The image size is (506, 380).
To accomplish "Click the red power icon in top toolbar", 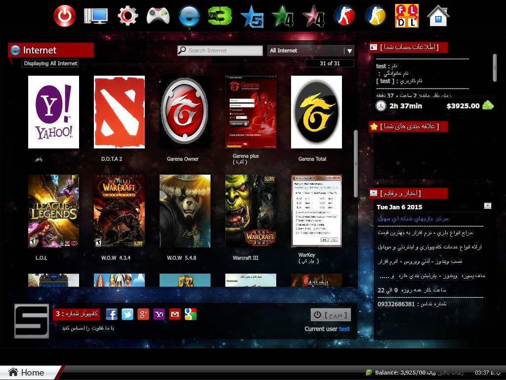I will [64, 16].
